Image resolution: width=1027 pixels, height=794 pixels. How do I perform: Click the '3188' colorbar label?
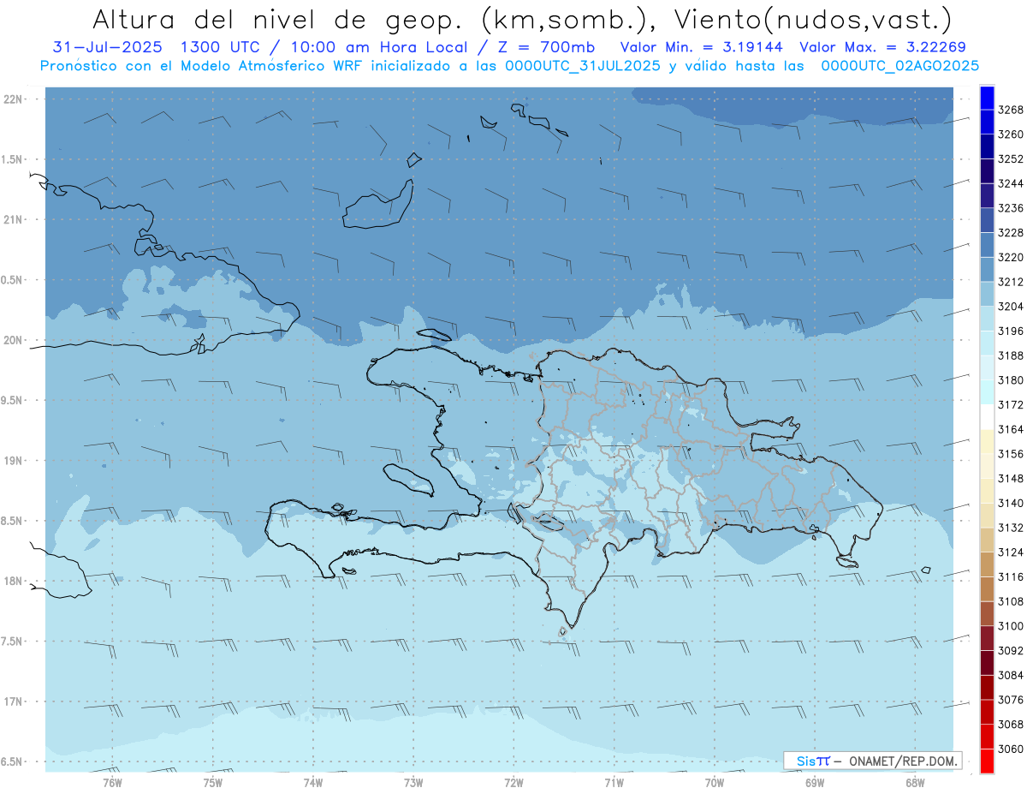click(1011, 355)
